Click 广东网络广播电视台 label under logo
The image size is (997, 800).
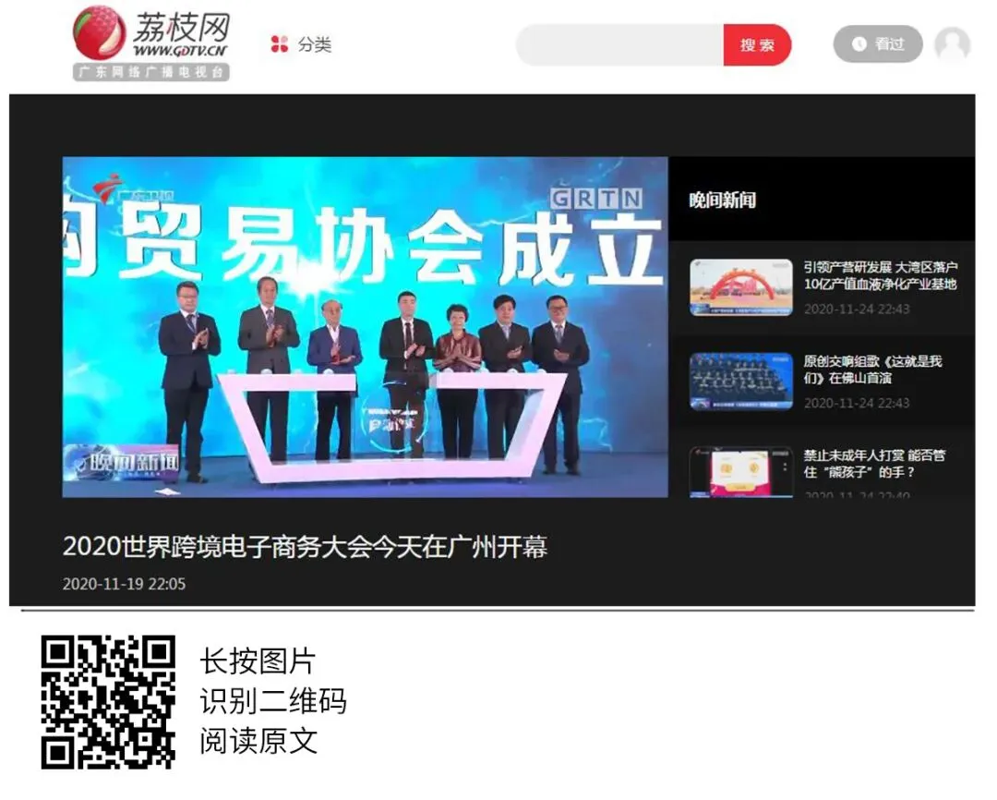click(150, 72)
